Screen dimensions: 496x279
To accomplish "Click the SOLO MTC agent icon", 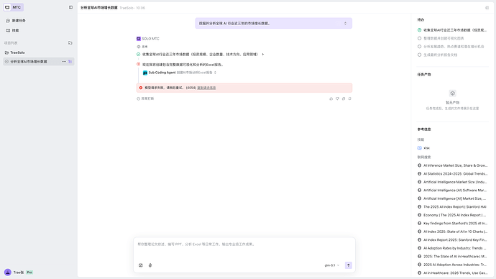I will pos(139,39).
